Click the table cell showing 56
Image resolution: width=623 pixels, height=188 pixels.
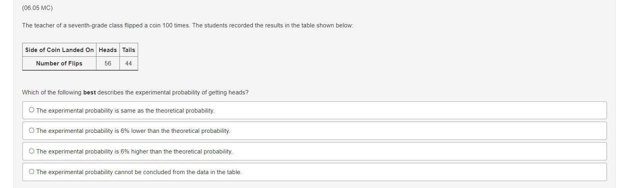click(x=108, y=63)
